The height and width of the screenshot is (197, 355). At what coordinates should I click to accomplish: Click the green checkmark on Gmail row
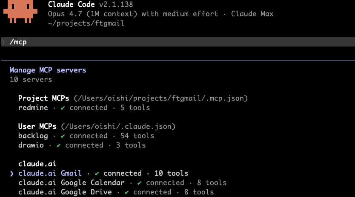coord(97,174)
